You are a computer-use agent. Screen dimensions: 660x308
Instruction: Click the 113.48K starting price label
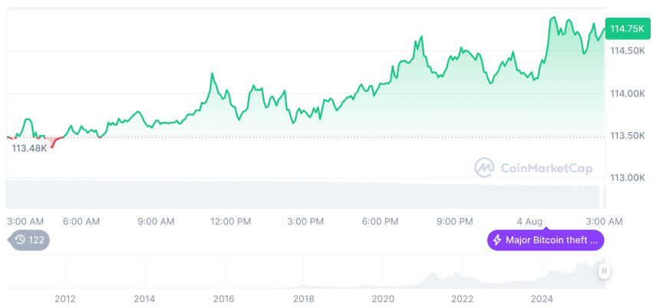[x=29, y=148]
